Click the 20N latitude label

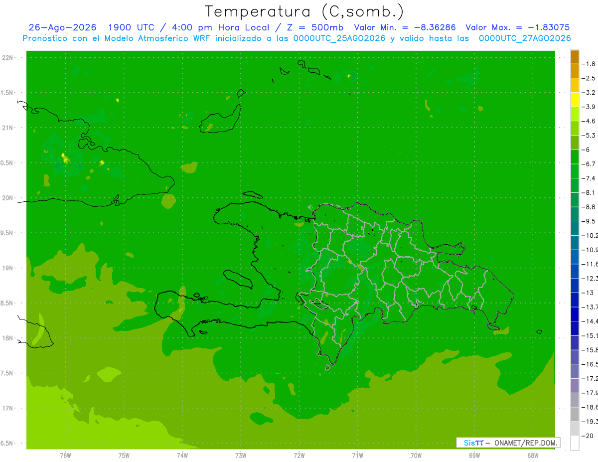click(7, 198)
